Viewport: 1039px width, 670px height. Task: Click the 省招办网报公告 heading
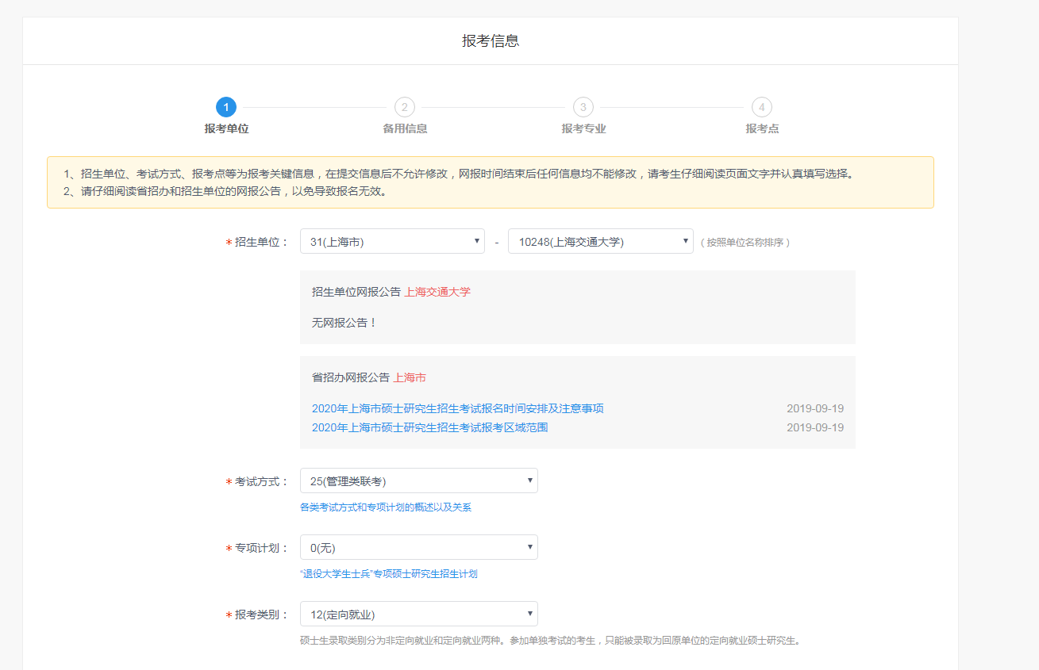[351, 377]
